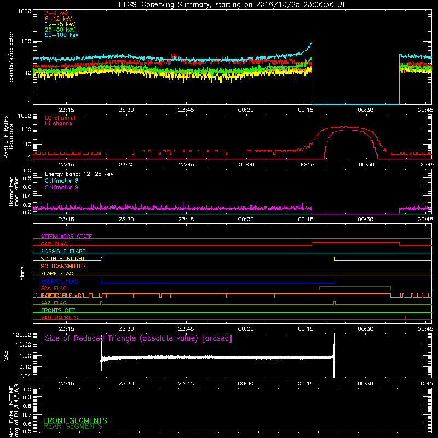Click the 'POSSIBLE FLARE' flag label
Viewport: 438px width, 438px height.
click(x=63, y=251)
